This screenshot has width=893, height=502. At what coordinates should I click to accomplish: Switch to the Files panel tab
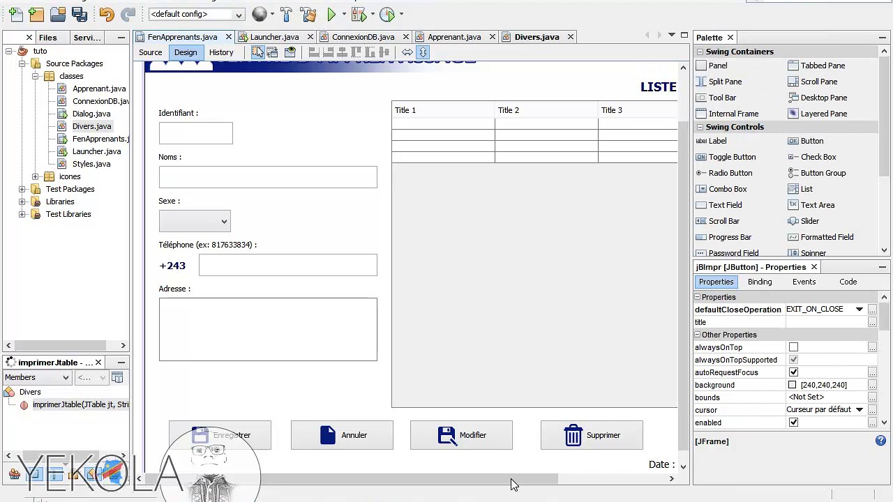(47, 38)
